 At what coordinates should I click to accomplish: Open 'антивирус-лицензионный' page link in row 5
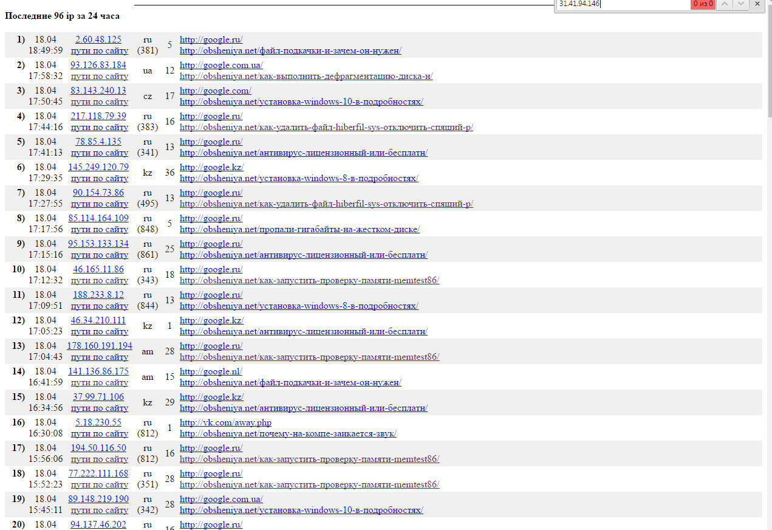coord(304,153)
